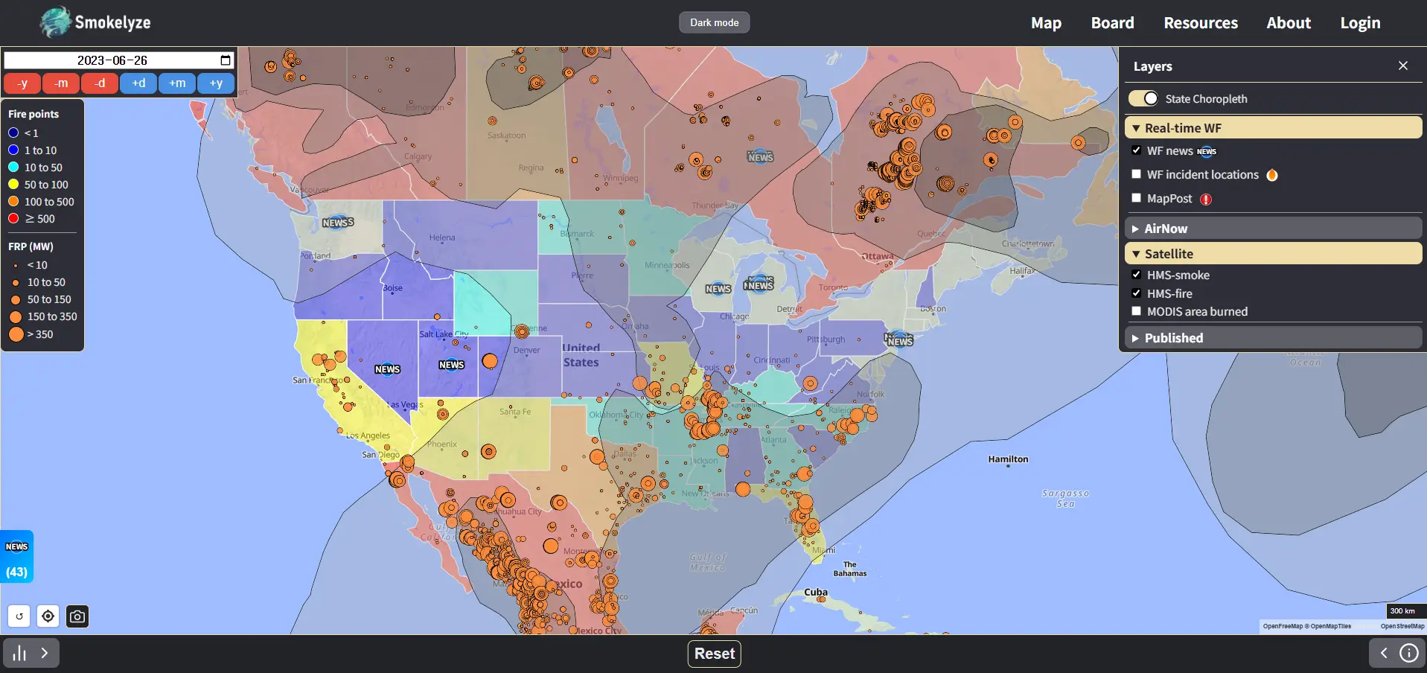
Task: Enable WF incident locations checkbox
Action: pyautogui.click(x=1137, y=174)
